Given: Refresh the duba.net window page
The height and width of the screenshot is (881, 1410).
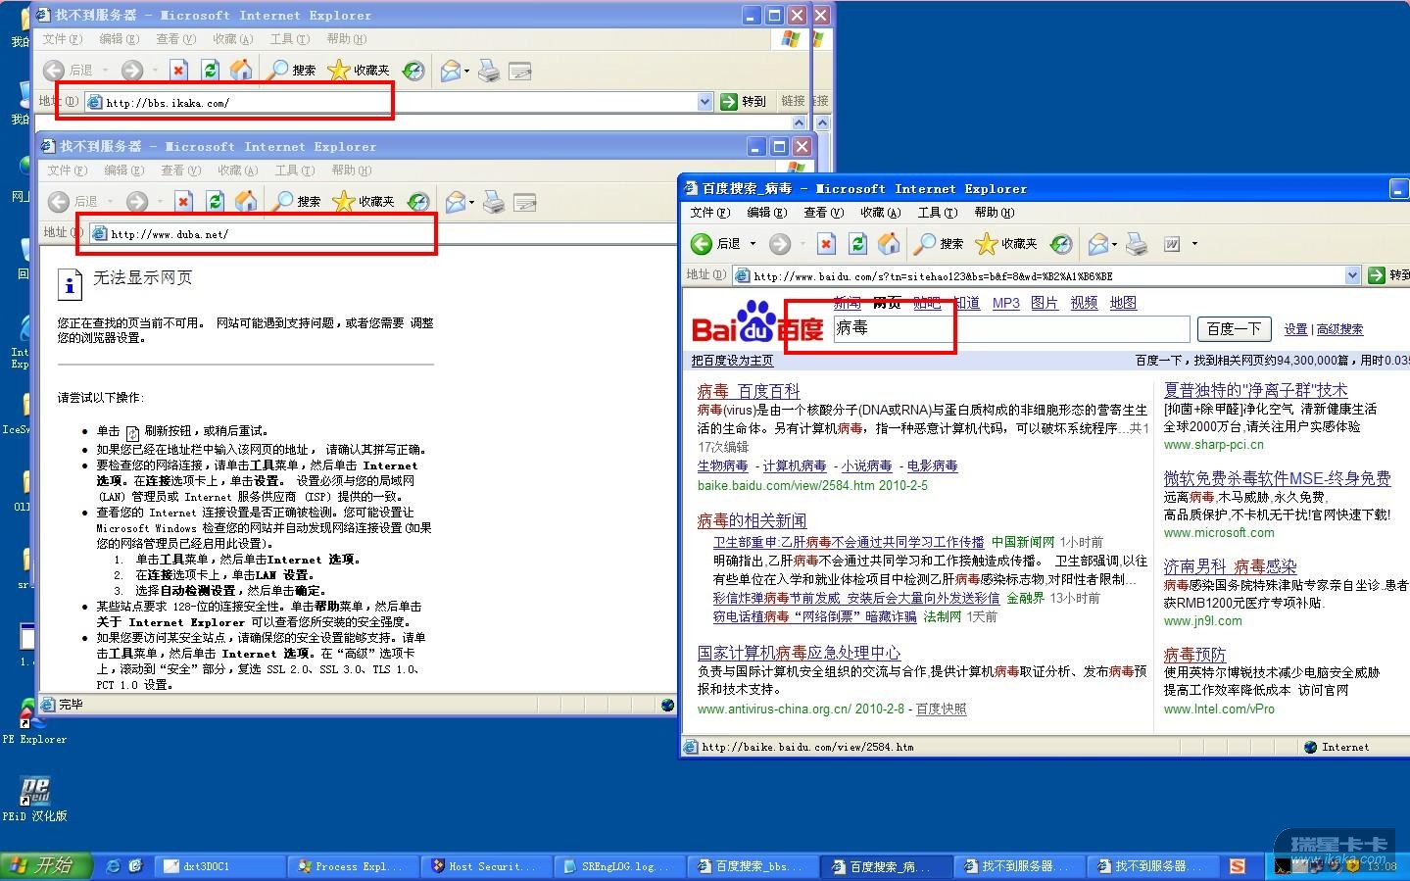Looking at the screenshot, I should pos(215,202).
